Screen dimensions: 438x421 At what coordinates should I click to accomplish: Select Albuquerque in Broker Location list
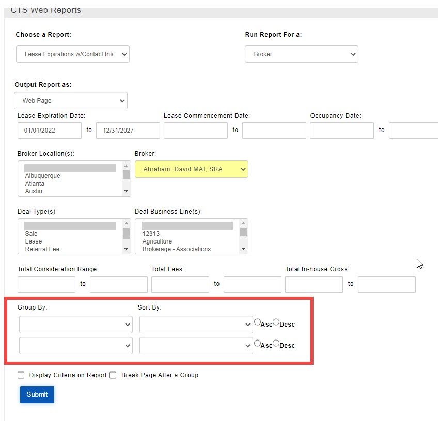[42, 176]
